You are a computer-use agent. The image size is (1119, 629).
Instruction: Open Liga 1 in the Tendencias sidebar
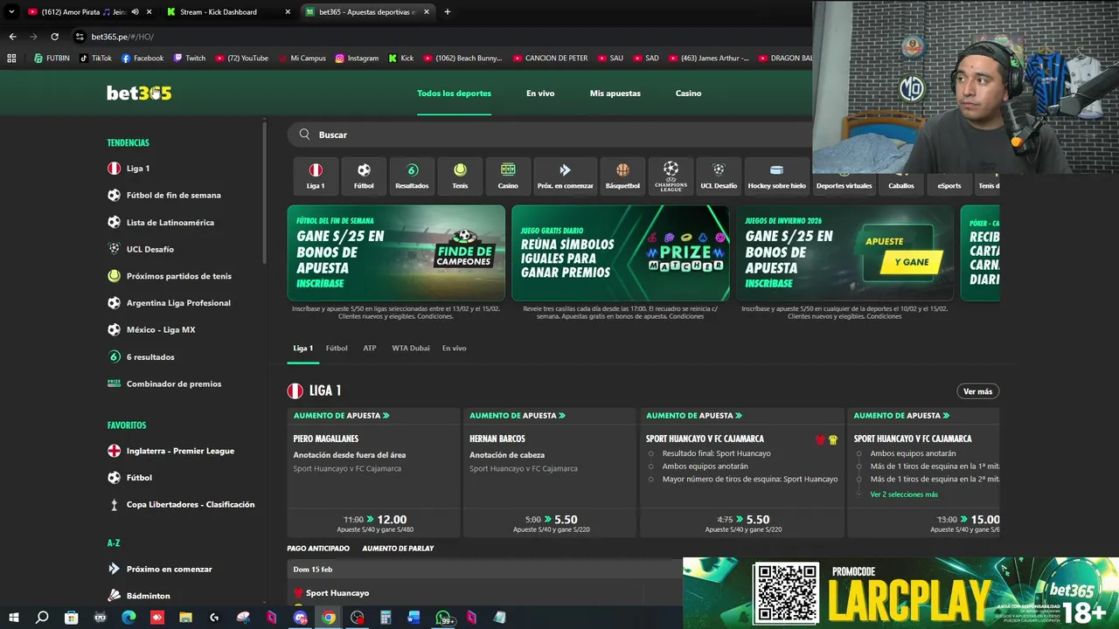138,169
